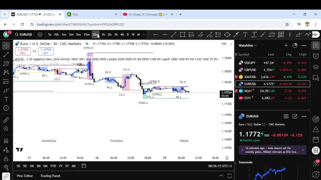
Task: Select GBPUSD in the watchlist
Action: 273,70
